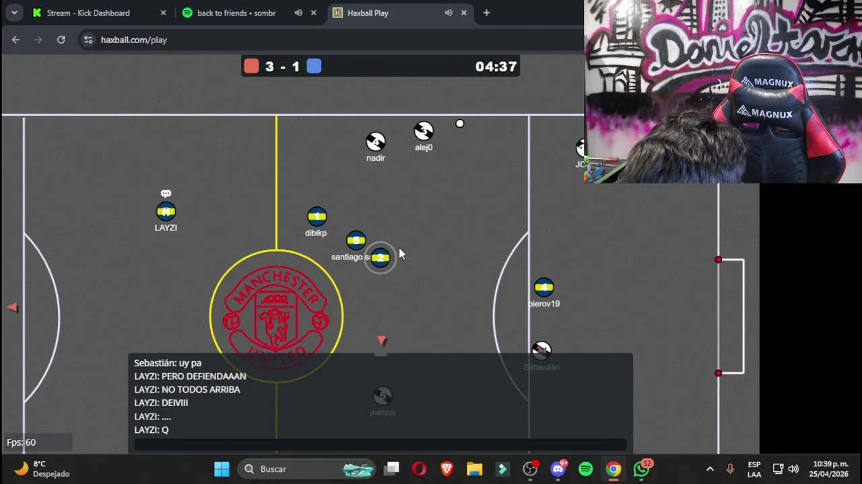Image resolution: width=862 pixels, height=484 pixels.
Task: Open ESP LAA keyboard language switcher
Action: pyautogui.click(x=754, y=469)
